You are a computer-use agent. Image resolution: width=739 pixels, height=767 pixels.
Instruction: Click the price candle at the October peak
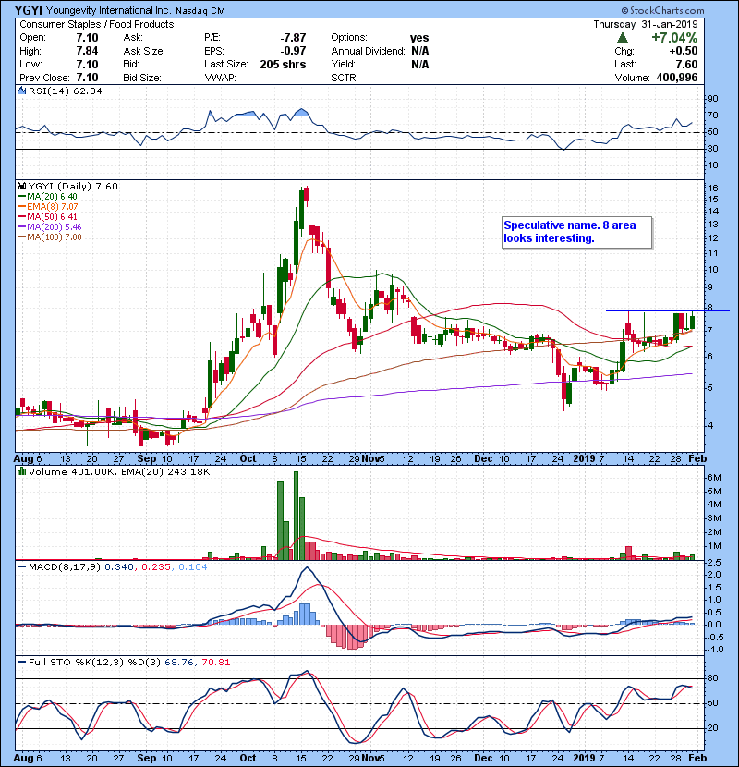click(307, 194)
